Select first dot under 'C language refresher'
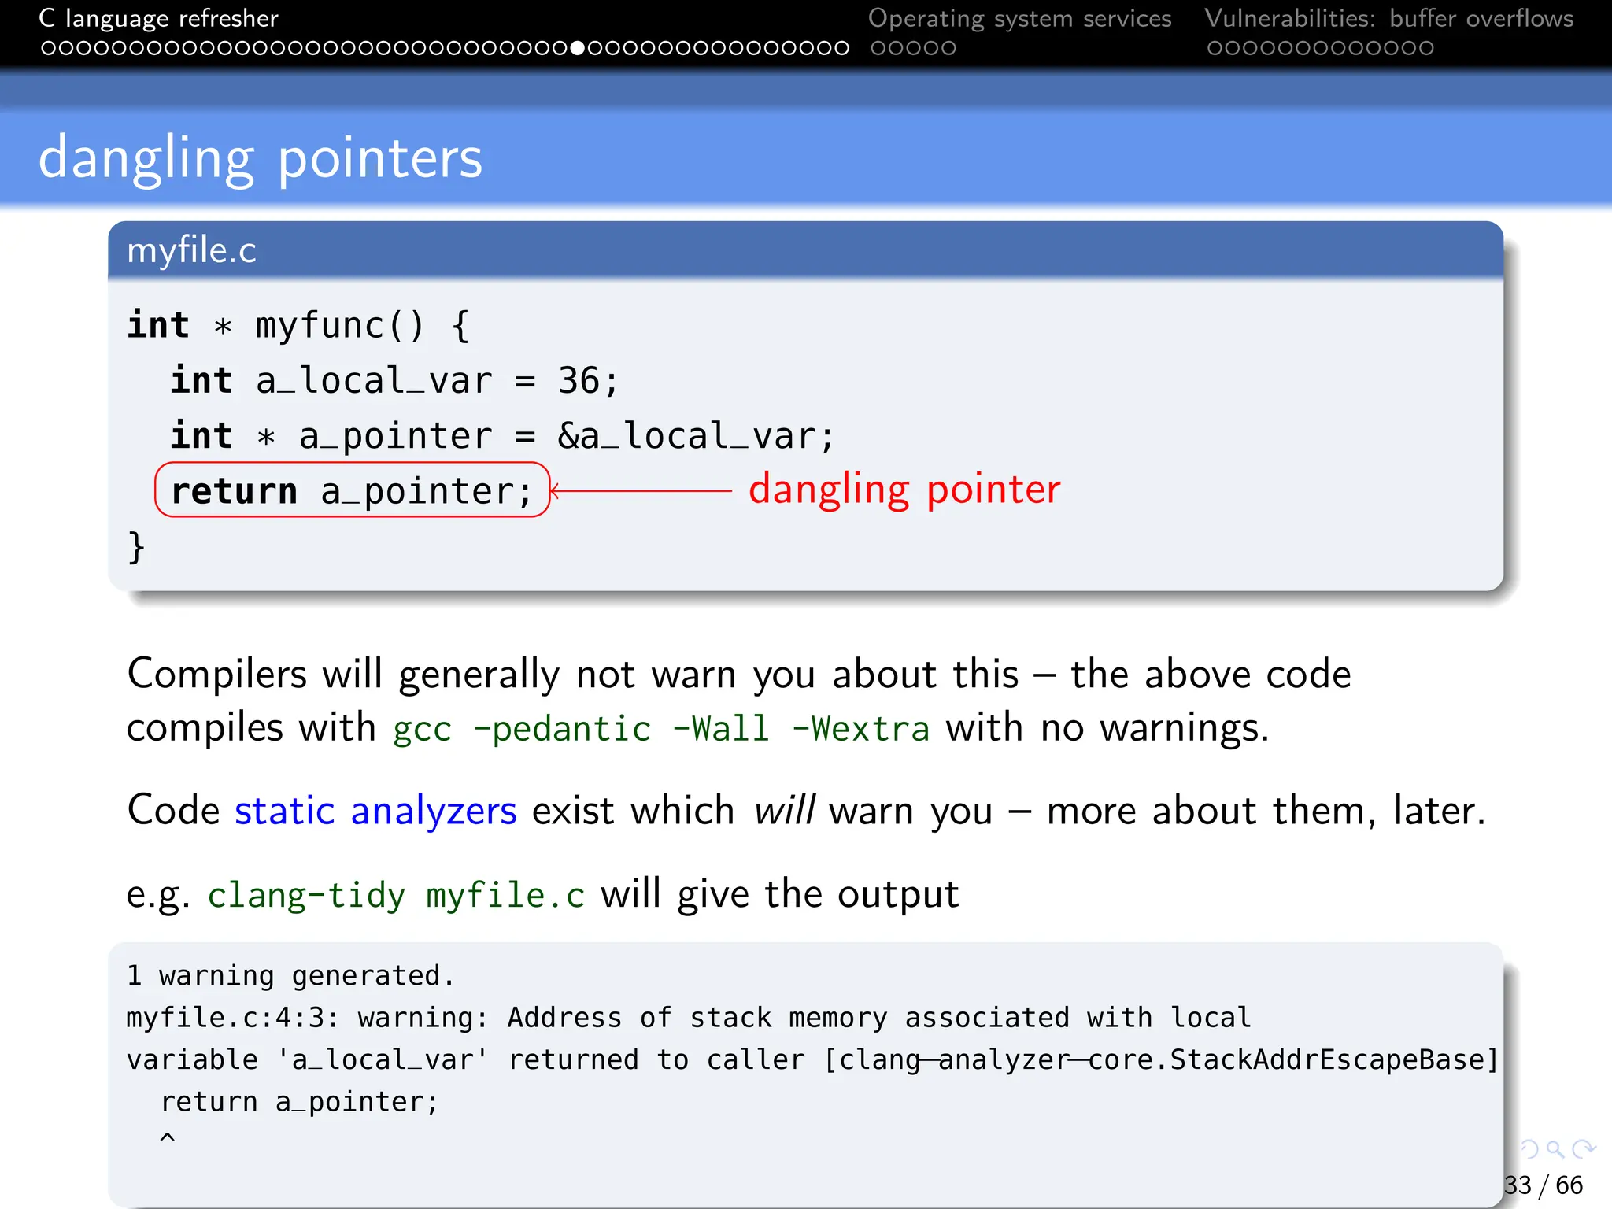The width and height of the screenshot is (1612, 1209). tap(48, 48)
